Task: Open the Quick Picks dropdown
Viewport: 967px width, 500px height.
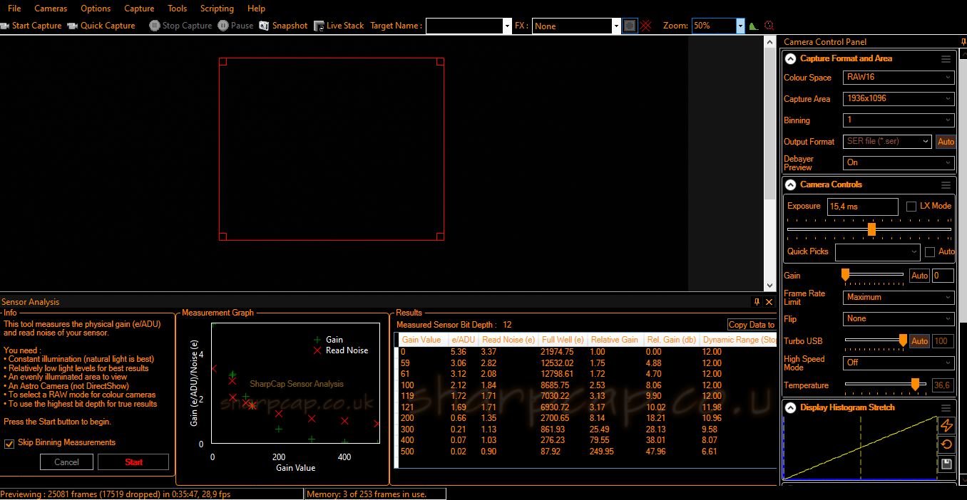Action: pos(878,252)
